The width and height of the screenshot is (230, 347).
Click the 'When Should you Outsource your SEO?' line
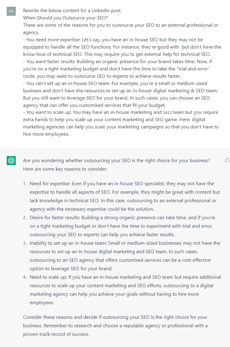(65, 18)
